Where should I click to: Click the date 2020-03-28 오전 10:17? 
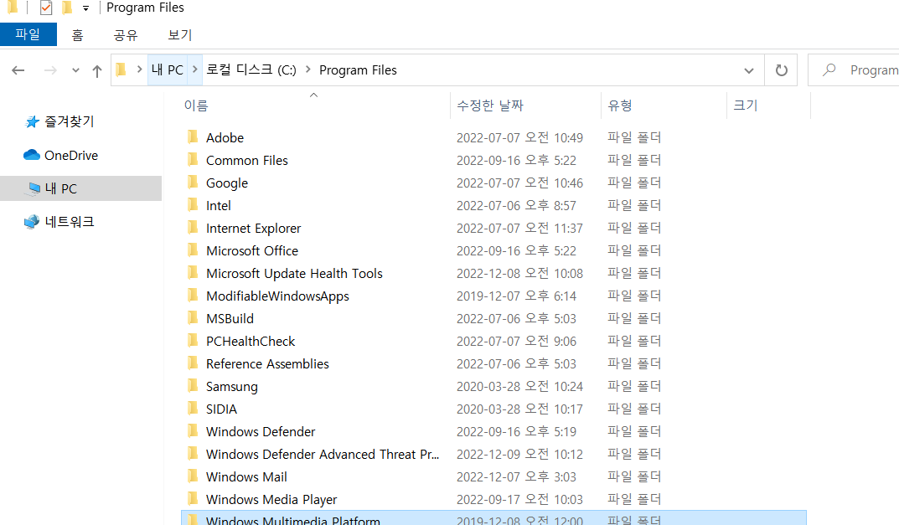(519, 409)
